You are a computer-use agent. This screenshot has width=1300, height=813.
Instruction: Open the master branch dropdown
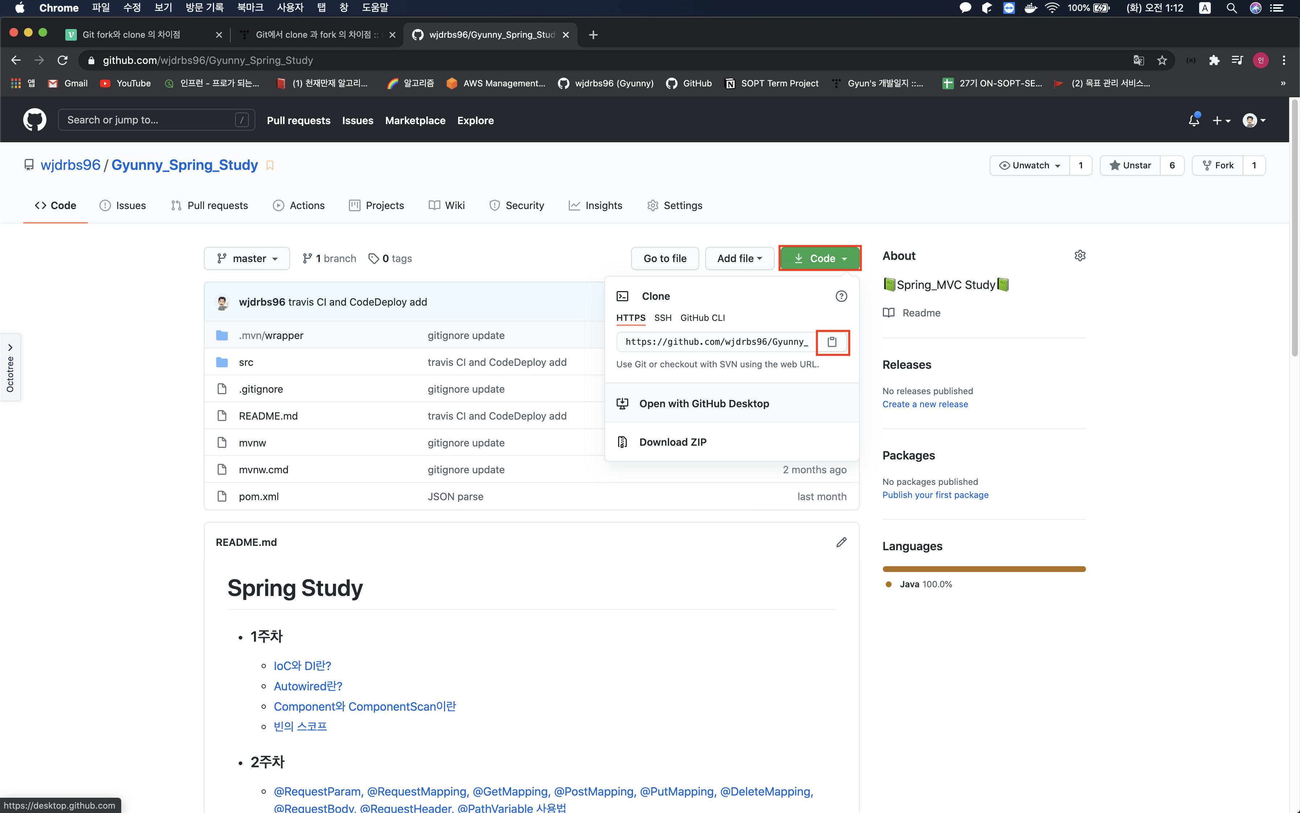pos(247,259)
